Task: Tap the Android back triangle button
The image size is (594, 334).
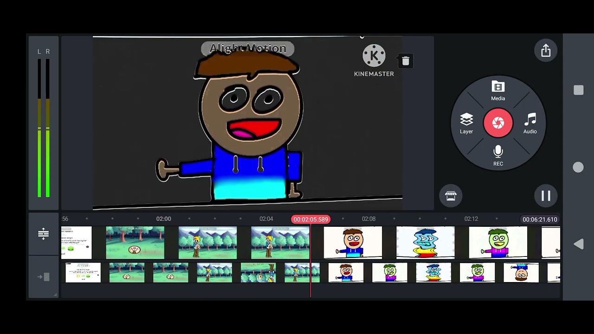Action: (578, 244)
